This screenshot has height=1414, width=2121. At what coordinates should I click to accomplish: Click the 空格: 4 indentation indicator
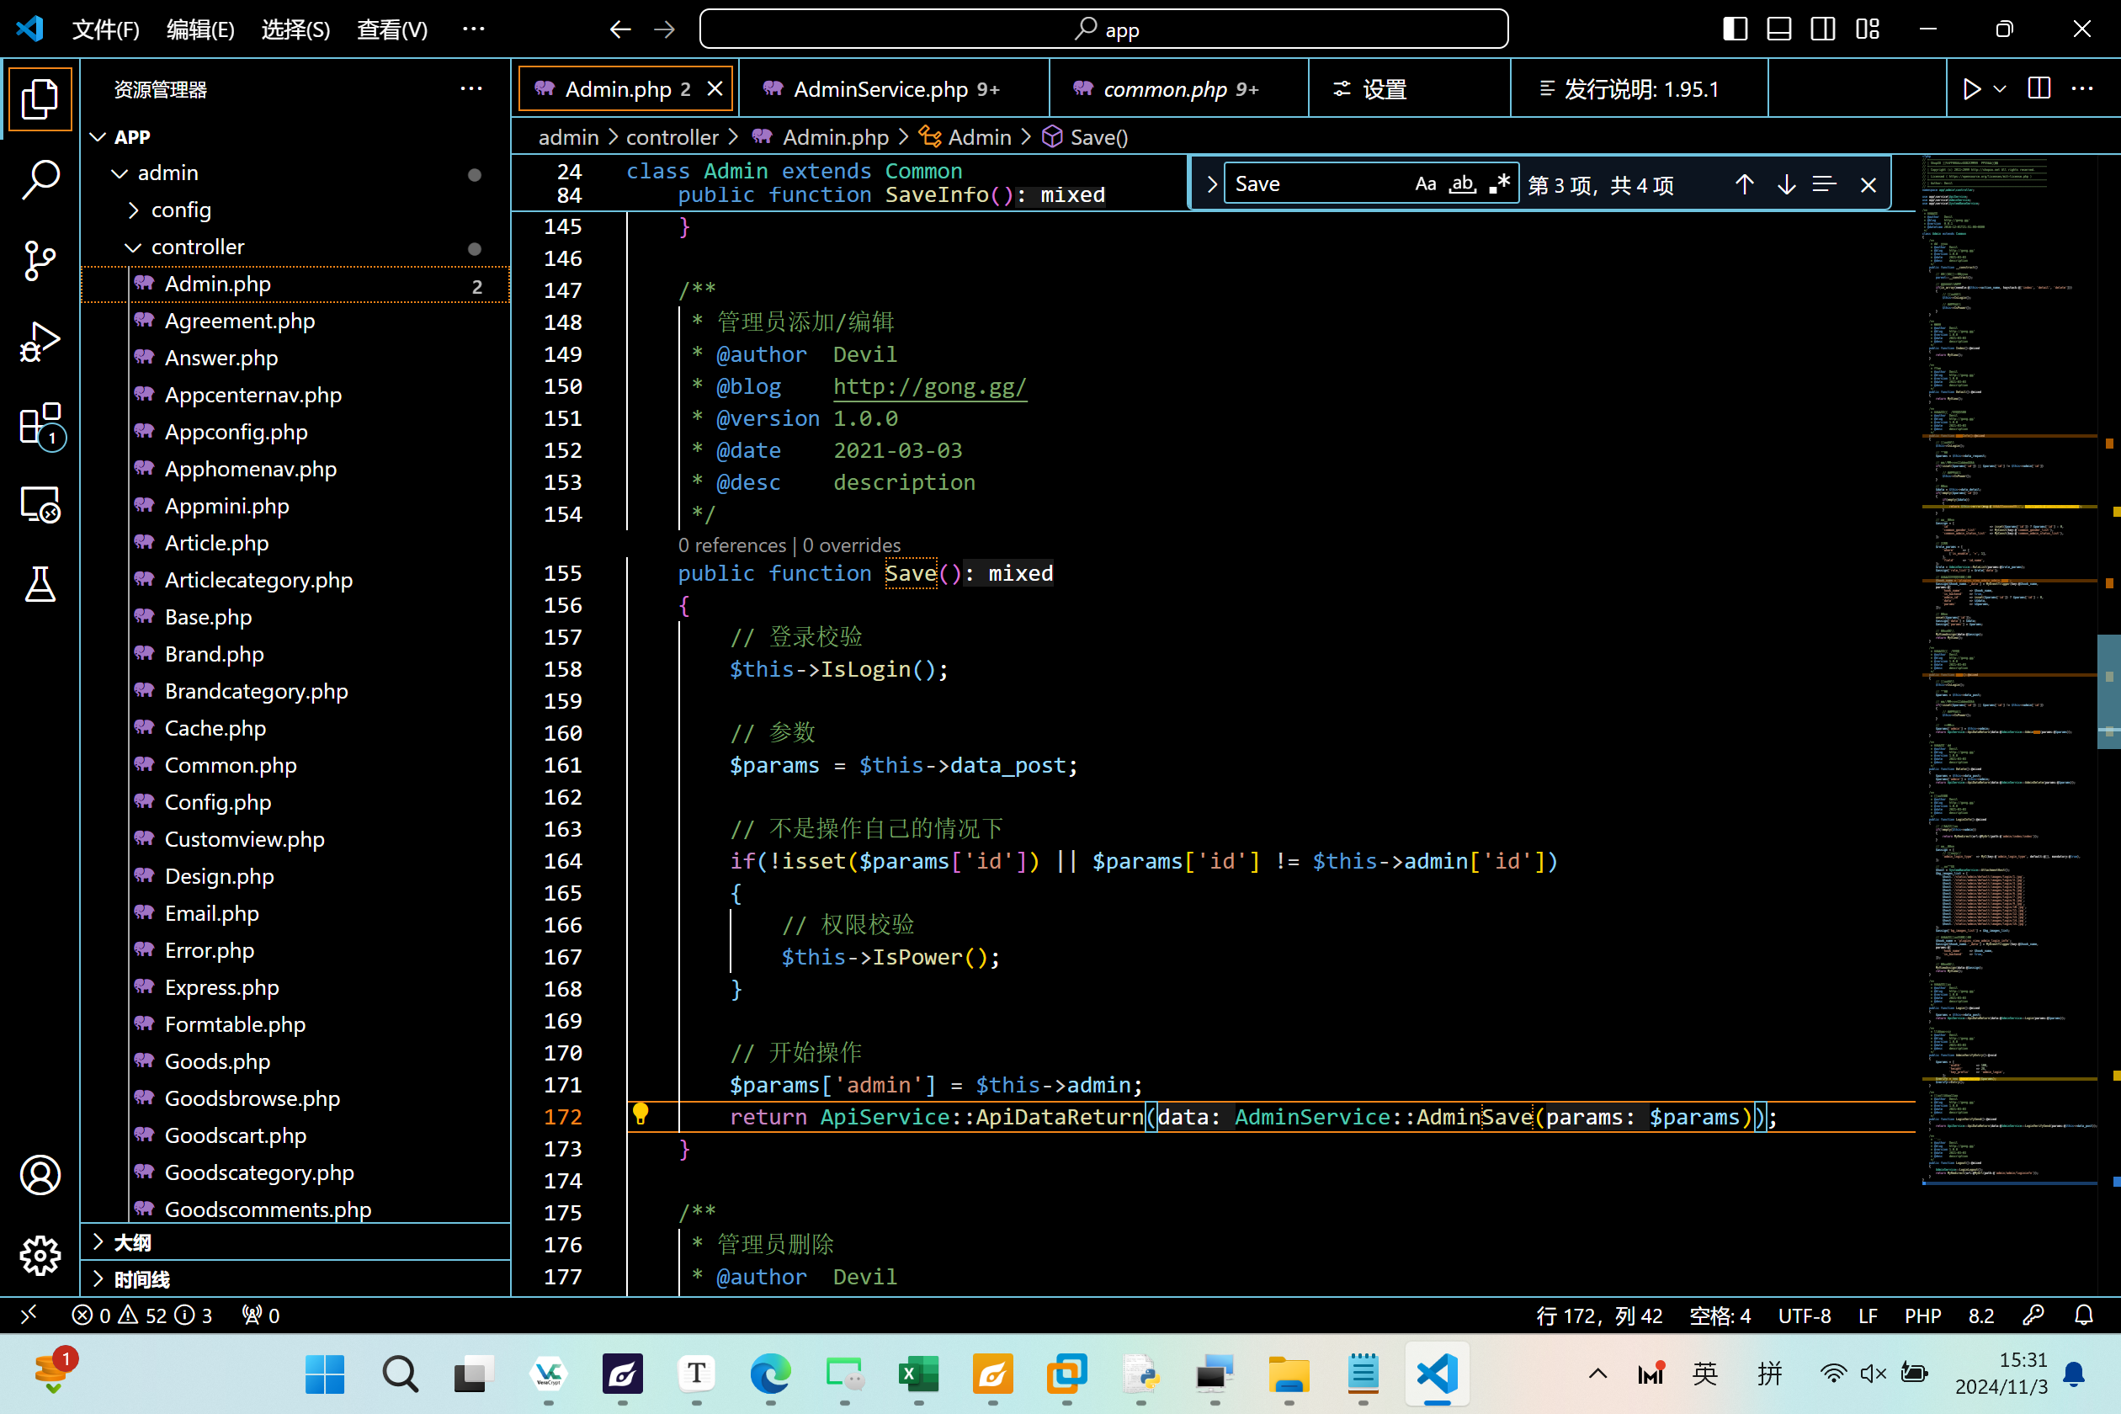click(x=1720, y=1316)
